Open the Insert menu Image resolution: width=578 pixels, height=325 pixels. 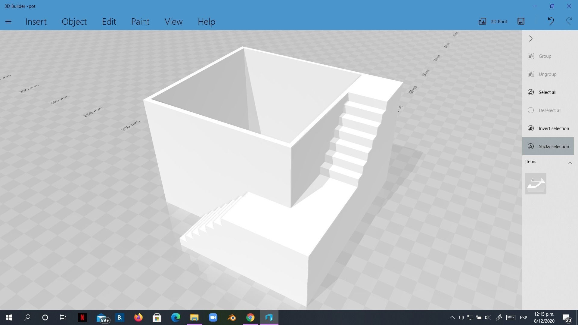click(36, 22)
